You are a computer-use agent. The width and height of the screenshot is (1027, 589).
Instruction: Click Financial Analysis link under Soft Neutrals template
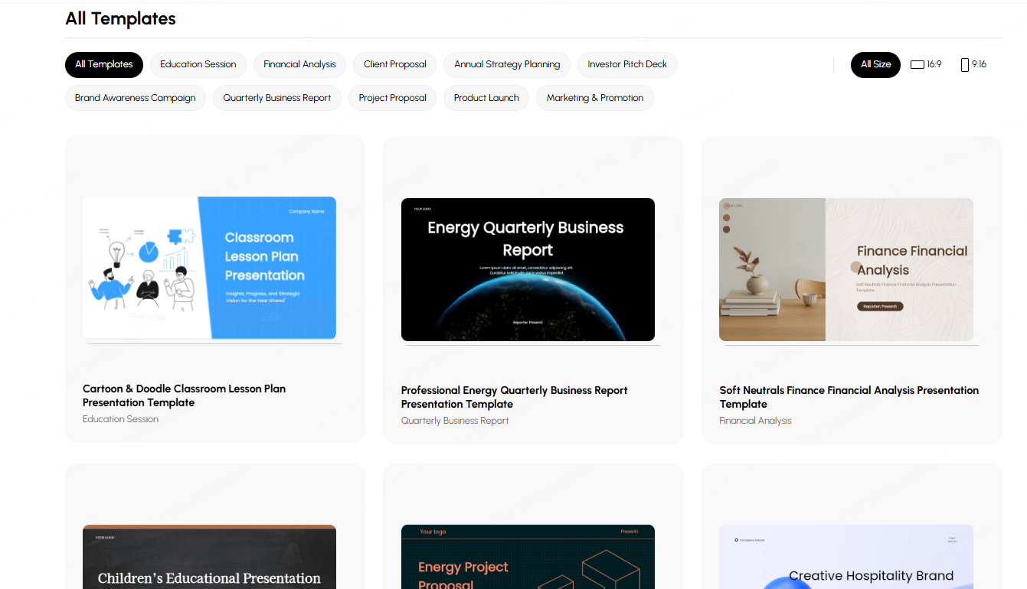756,421
